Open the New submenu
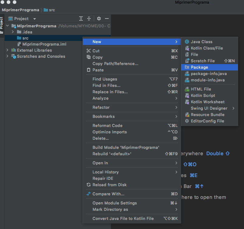This screenshot has width=244, height=229. click(132, 42)
